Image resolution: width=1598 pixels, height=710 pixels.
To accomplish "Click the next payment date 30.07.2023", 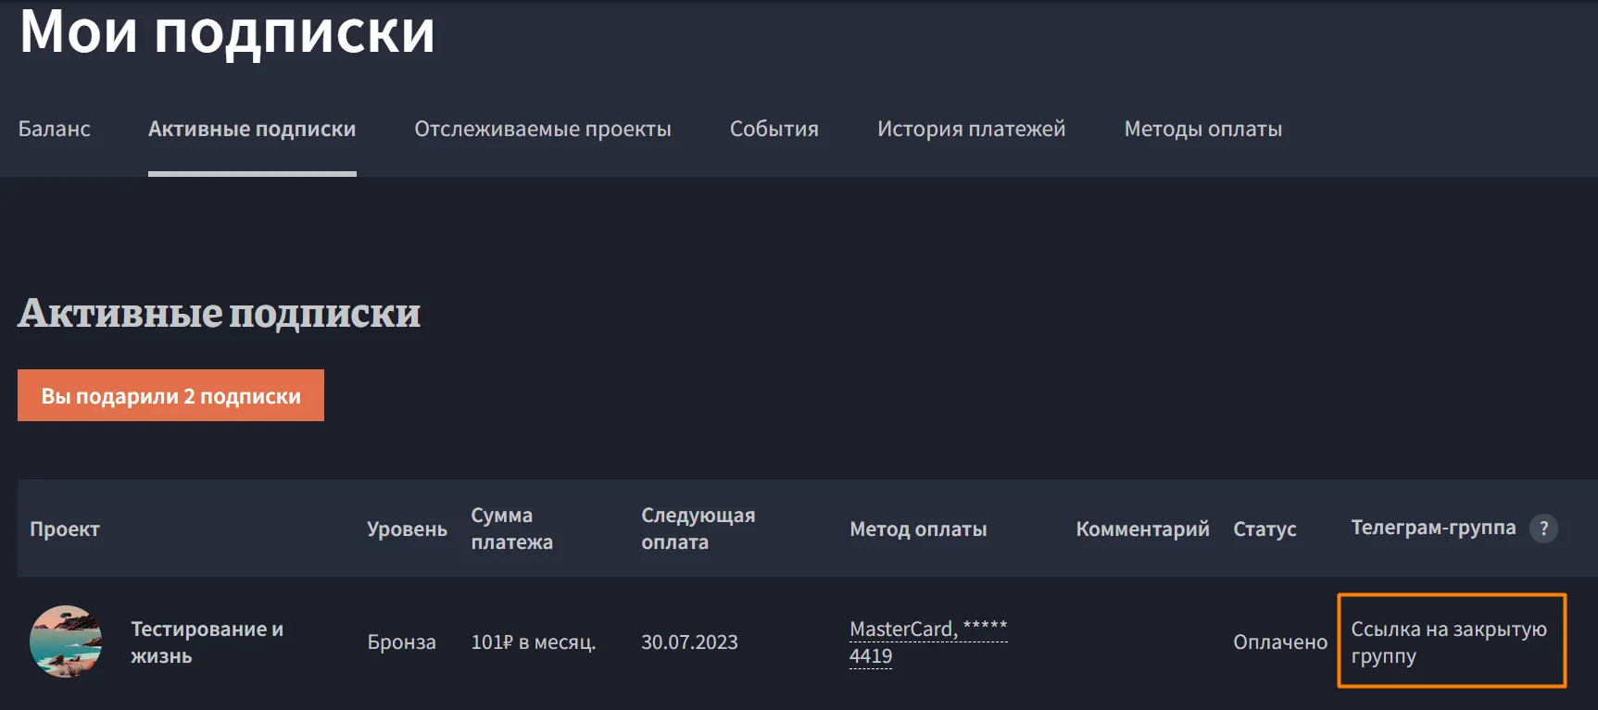I will click(x=690, y=642).
